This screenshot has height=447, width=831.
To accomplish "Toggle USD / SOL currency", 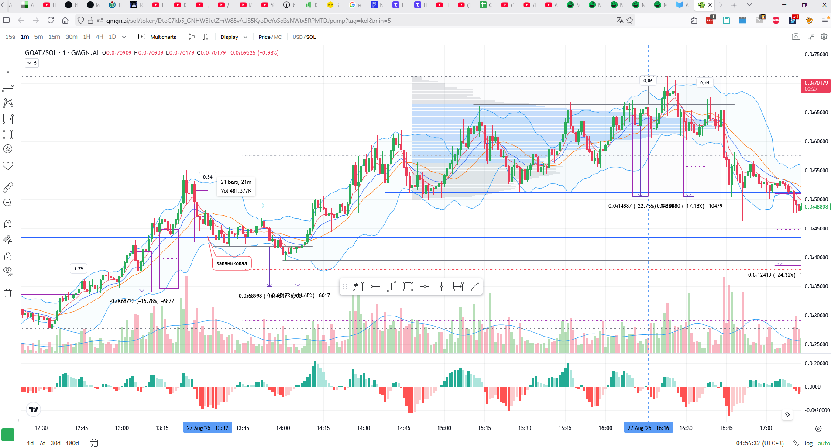I will 304,37.
